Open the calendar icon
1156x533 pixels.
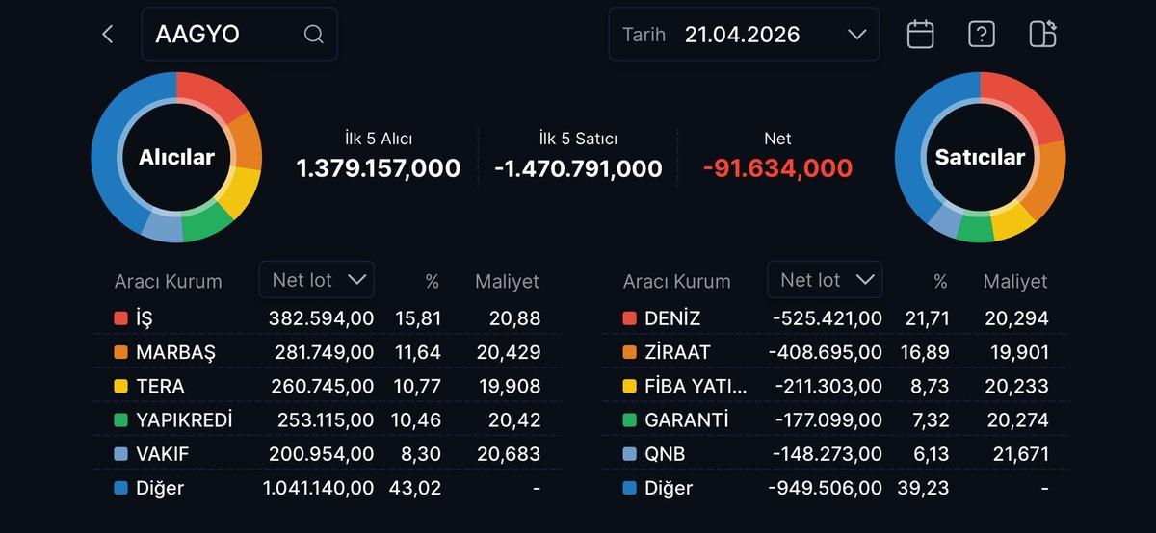[x=920, y=35]
